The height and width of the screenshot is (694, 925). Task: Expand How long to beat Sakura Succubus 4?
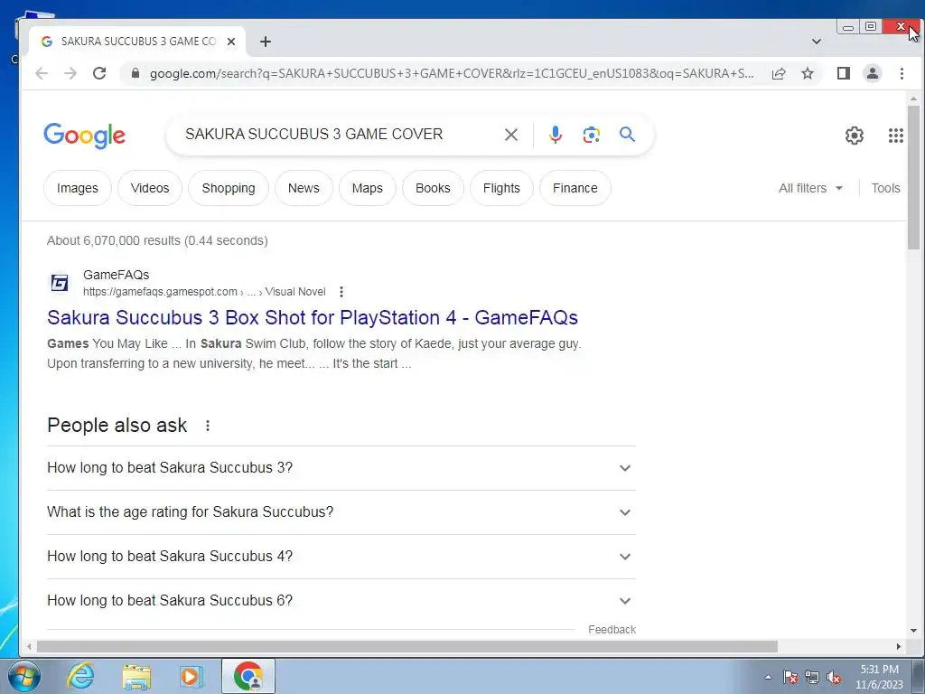pos(341,557)
